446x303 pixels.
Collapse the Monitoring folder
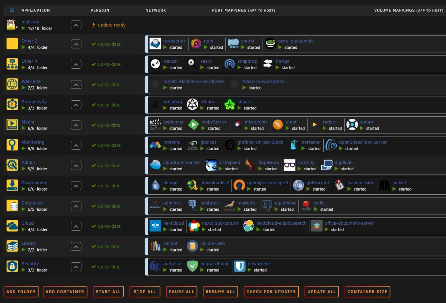coord(76,145)
